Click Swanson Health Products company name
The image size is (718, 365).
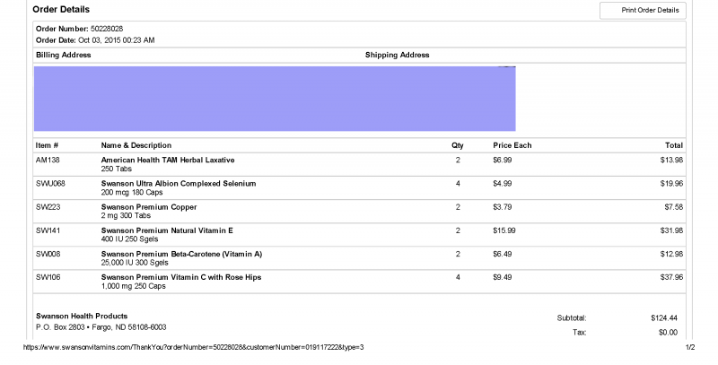(82, 316)
